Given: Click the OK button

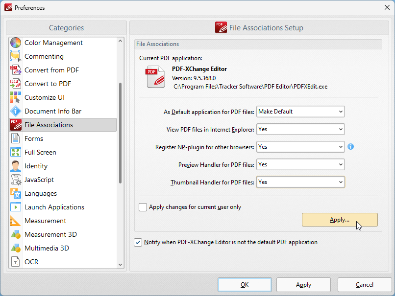Looking at the screenshot, I should click(245, 285).
